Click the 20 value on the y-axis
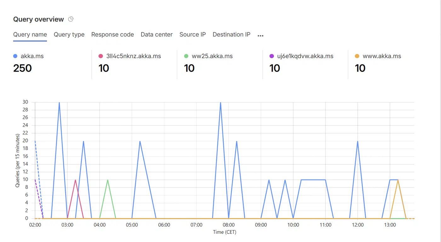Viewport: 441px width, 242px height. [x=25, y=141]
